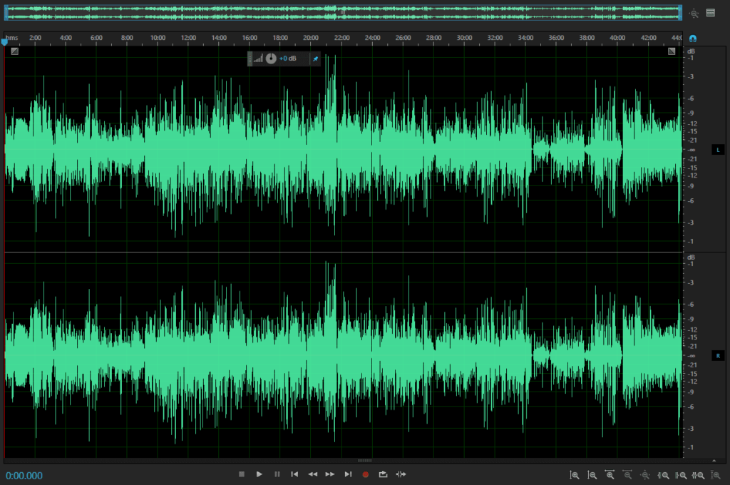Toggle the right channel R button
Screen dimensions: 730x485
pos(717,355)
